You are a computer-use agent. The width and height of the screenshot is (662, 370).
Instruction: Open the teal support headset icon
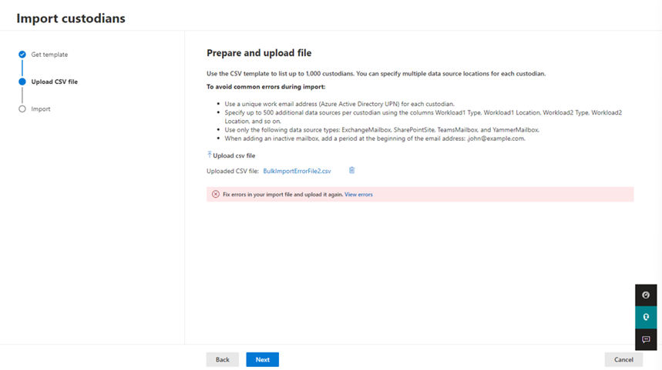coord(646,318)
